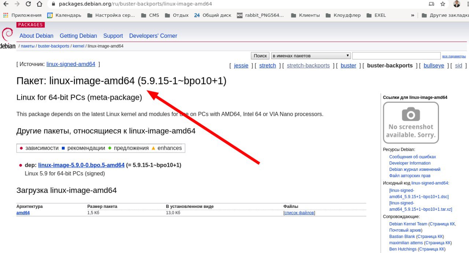Open dependency linux-image-5.9.0-0.bpo.5-amd64 link
This screenshot has height=253, width=469.
[81, 165]
